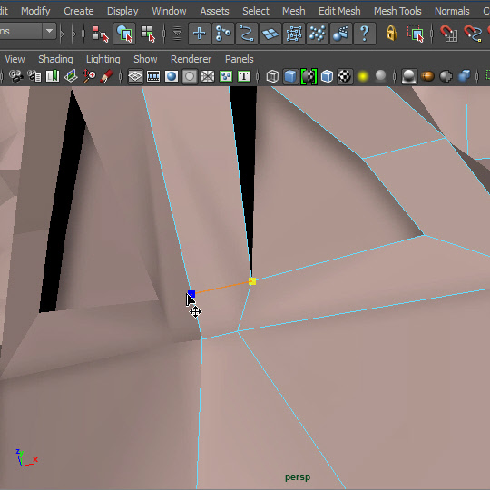Toggle the film gate icon
Screen dimensions: 490x490
(153, 76)
